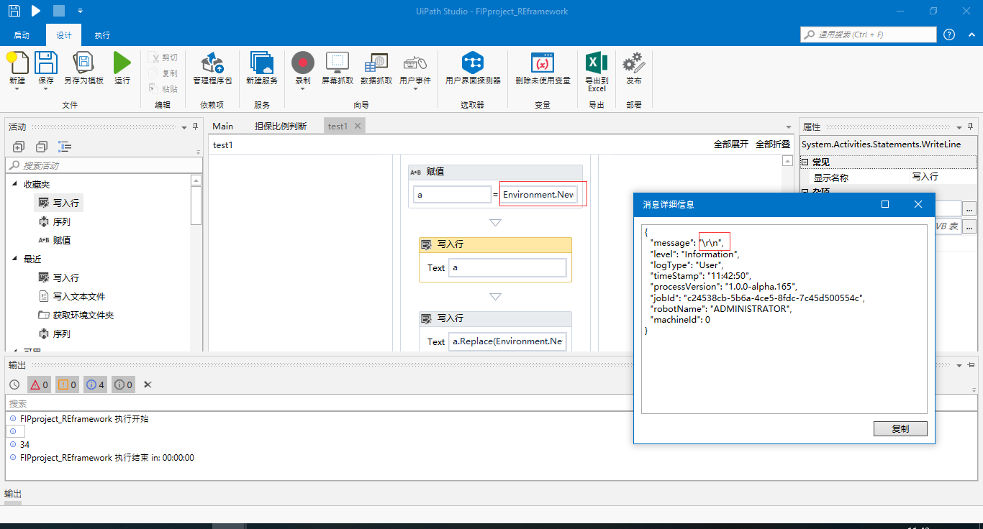The height and width of the screenshot is (529, 983).
Task: Click New Service (新建服务) icon
Action: pyautogui.click(x=261, y=63)
